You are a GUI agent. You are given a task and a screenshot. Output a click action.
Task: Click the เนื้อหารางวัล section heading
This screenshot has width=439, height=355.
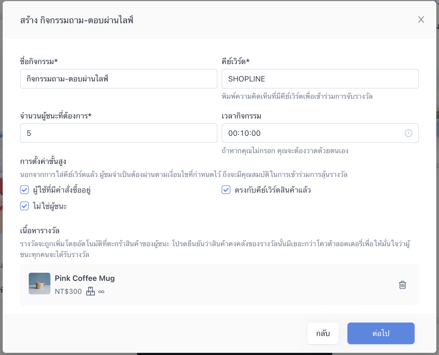pos(40,231)
